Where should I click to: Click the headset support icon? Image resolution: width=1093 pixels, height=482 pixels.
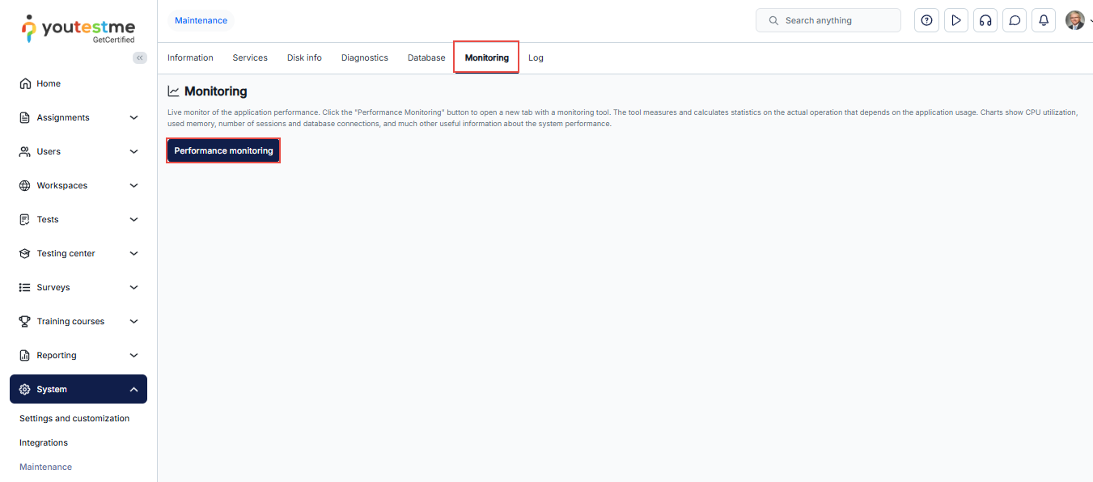pyautogui.click(x=985, y=20)
